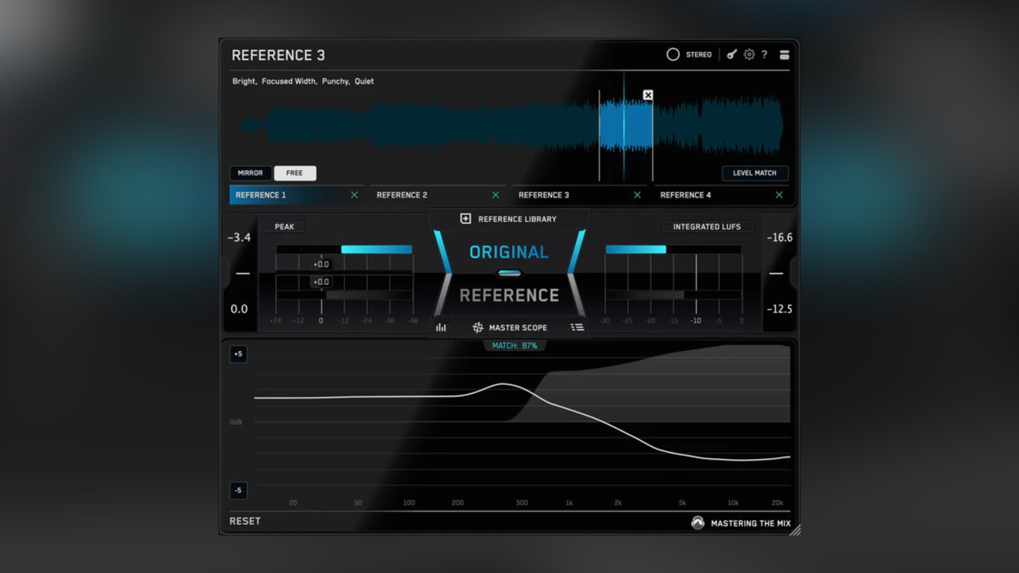The width and height of the screenshot is (1019, 573).
Task: Click the Mastering The Mix logo
Action: pyautogui.click(x=698, y=523)
